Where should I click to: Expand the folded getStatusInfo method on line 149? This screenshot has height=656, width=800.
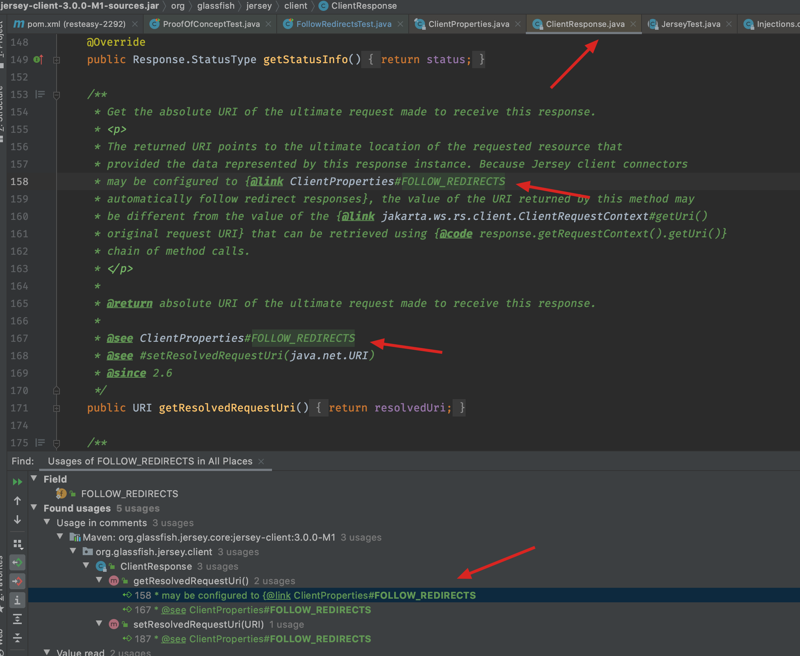point(57,60)
